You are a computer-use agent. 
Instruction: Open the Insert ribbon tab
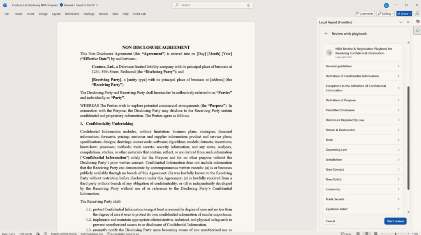tap(30, 14)
